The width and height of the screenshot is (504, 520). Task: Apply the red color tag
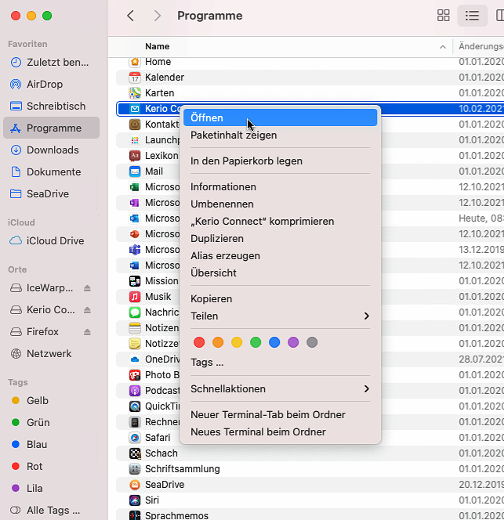point(199,342)
